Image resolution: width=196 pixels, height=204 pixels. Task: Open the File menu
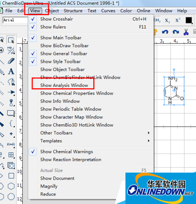pos(9,11)
